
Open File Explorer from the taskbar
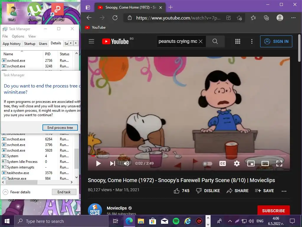point(141,221)
